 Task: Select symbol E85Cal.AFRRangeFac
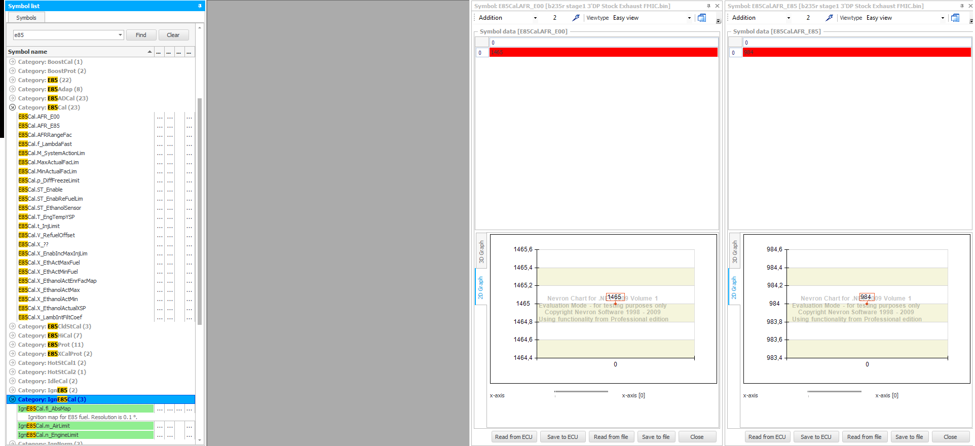45,135
